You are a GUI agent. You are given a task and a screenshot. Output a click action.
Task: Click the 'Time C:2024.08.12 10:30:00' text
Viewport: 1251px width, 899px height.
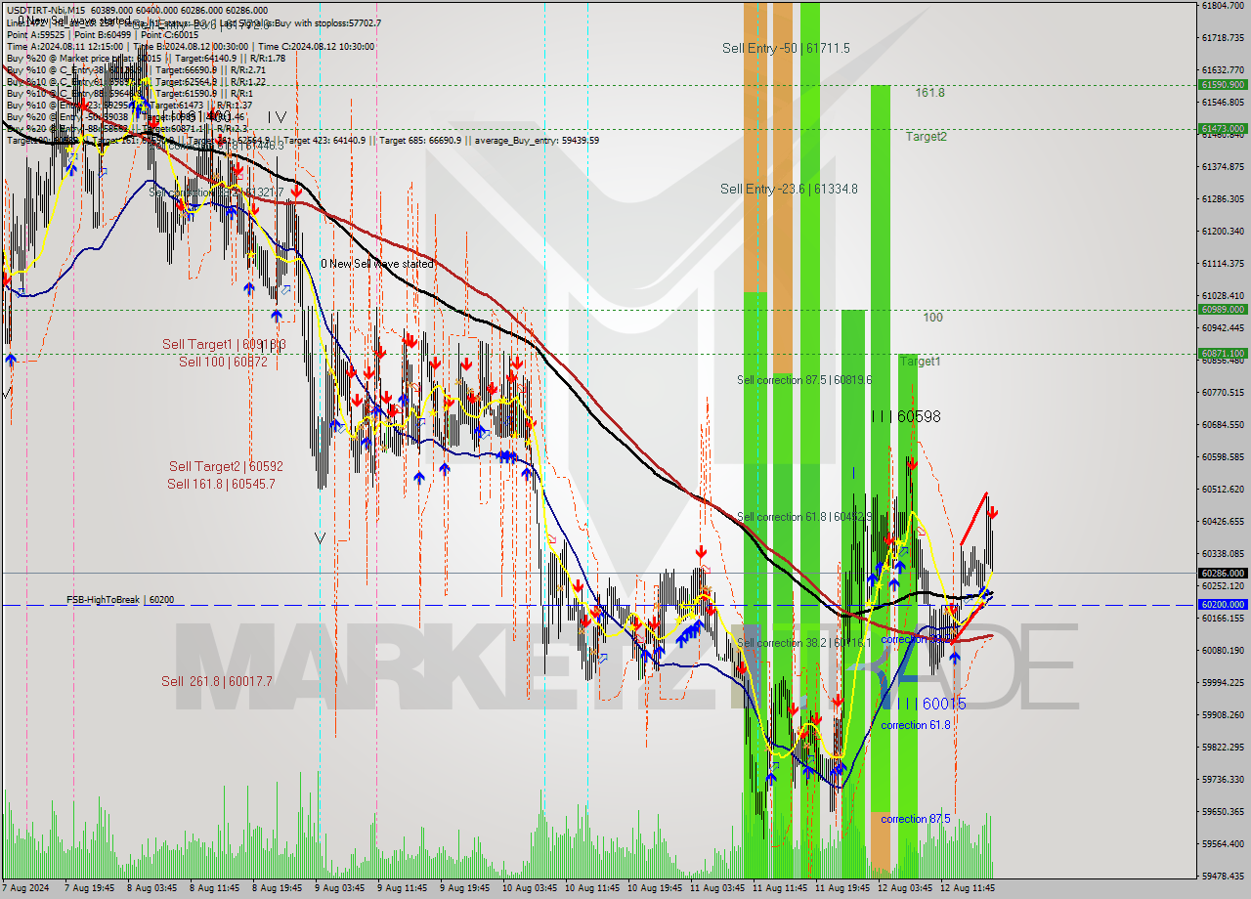coord(319,46)
